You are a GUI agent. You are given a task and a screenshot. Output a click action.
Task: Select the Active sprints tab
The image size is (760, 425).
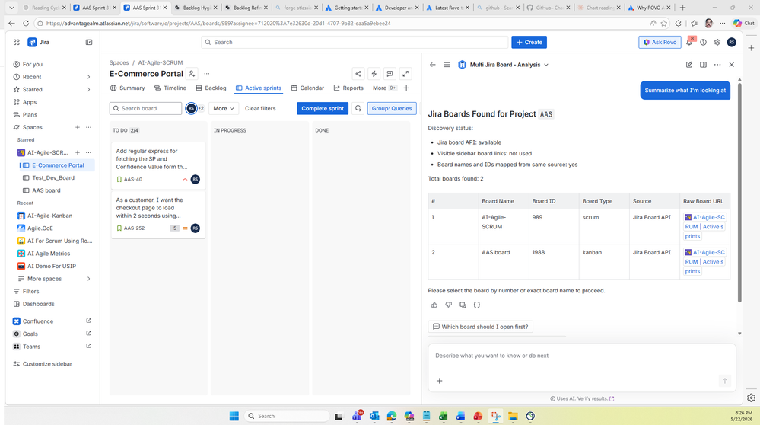[x=259, y=88]
